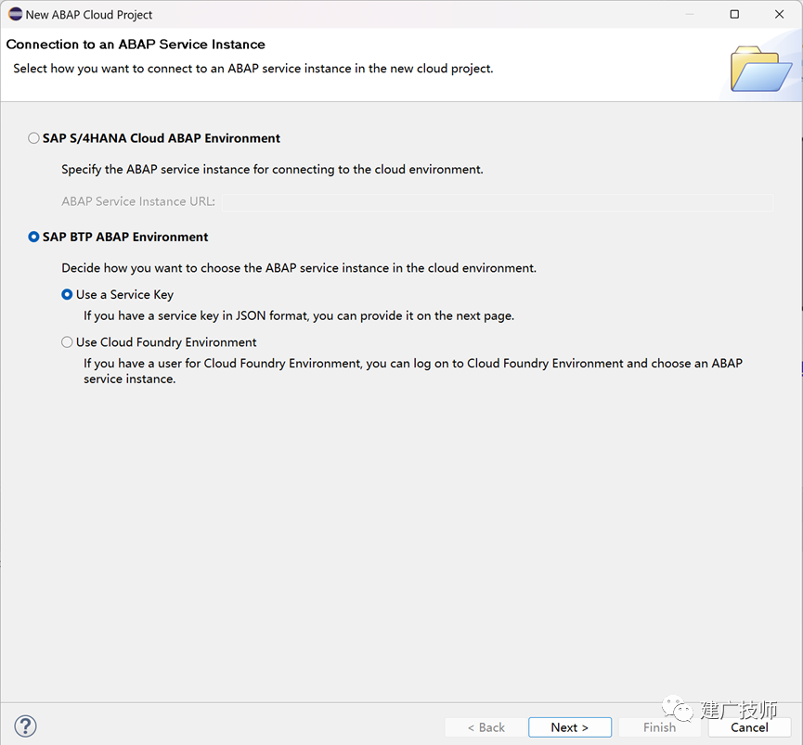Close the New ABAP Cloud Project dialog
The height and width of the screenshot is (745, 803).
(x=780, y=14)
